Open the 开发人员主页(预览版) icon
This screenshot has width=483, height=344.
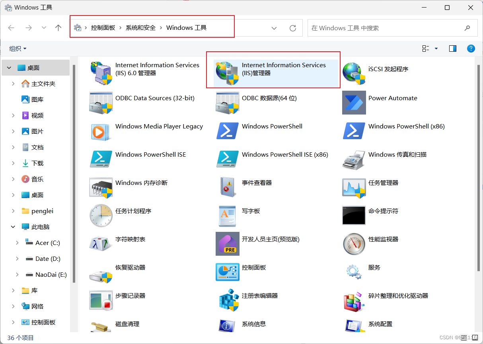(x=228, y=243)
